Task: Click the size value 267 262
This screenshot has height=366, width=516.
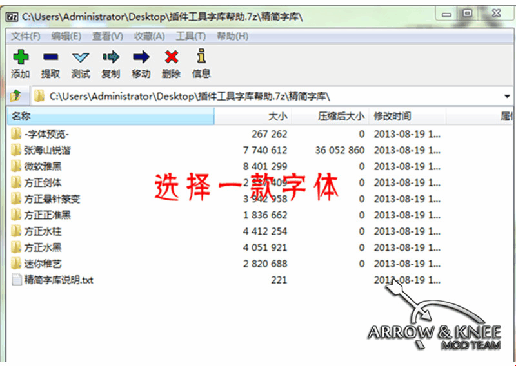Action: pyautogui.click(x=269, y=134)
